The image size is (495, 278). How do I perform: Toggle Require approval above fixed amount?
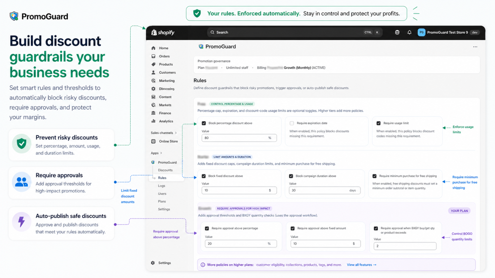(293, 229)
